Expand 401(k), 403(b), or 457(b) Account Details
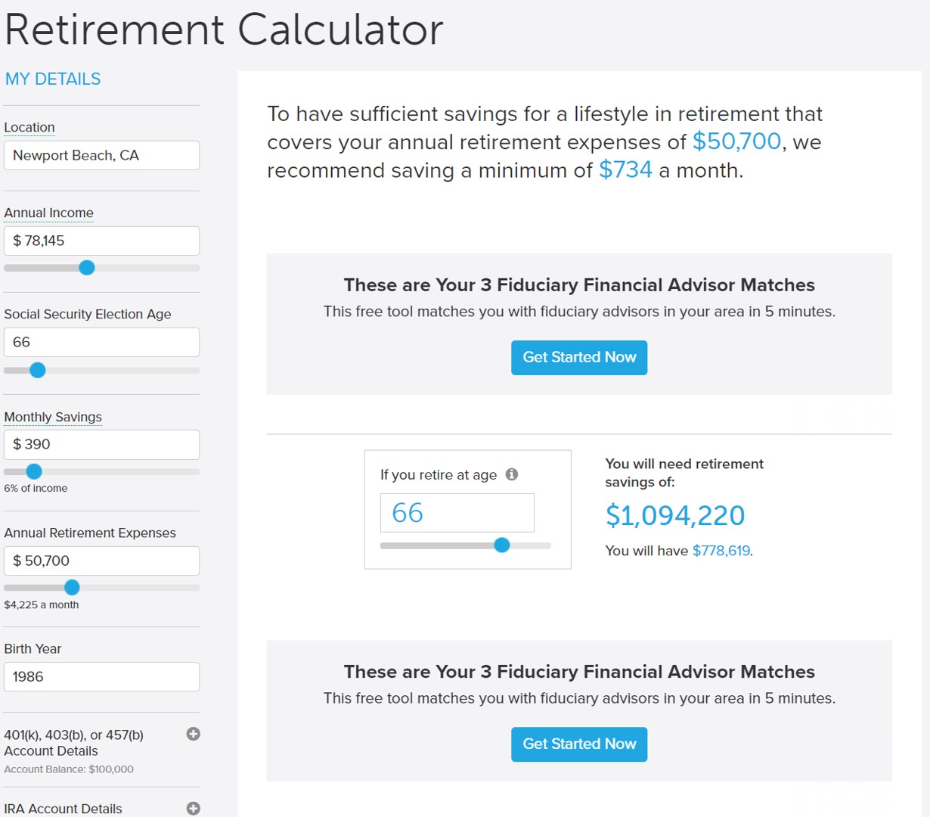This screenshot has width=930, height=817. [x=194, y=734]
